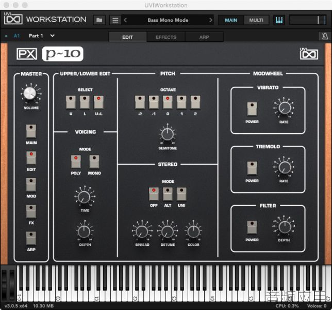Screen dimensions: 332x310
Task: Set stereo mode to UNI
Action: pos(181,194)
